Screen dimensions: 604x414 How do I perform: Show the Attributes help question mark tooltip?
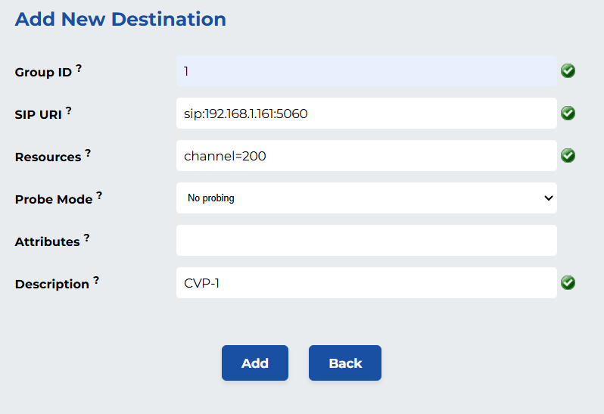point(86,238)
